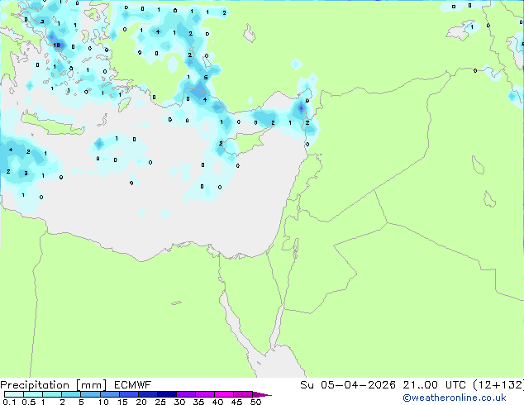Click the above-50 mm arrow tip on legend
Image resolution: width=524 pixels, height=405 pixels.
pos(262,394)
